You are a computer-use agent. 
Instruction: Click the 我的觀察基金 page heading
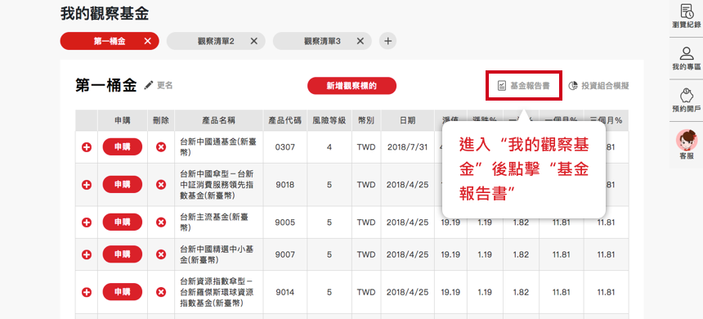pyautogui.click(x=105, y=14)
